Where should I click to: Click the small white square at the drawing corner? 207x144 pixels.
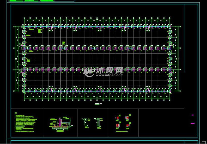(x=204, y=142)
